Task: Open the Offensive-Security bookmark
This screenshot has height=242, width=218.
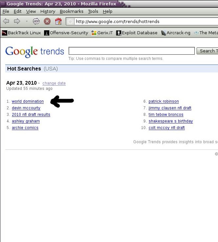Action: (66, 33)
